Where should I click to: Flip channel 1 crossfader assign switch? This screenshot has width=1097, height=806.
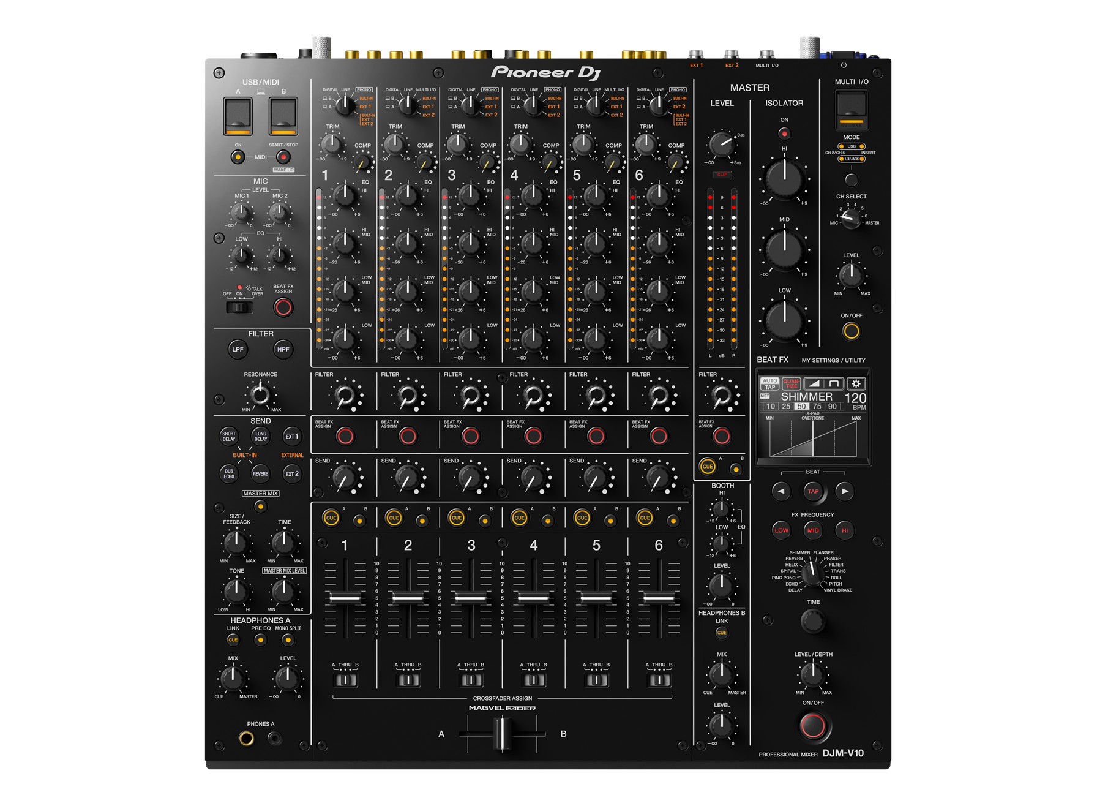[345, 680]
